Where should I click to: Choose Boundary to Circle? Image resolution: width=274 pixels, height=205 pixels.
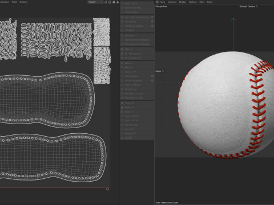point(137,93)
